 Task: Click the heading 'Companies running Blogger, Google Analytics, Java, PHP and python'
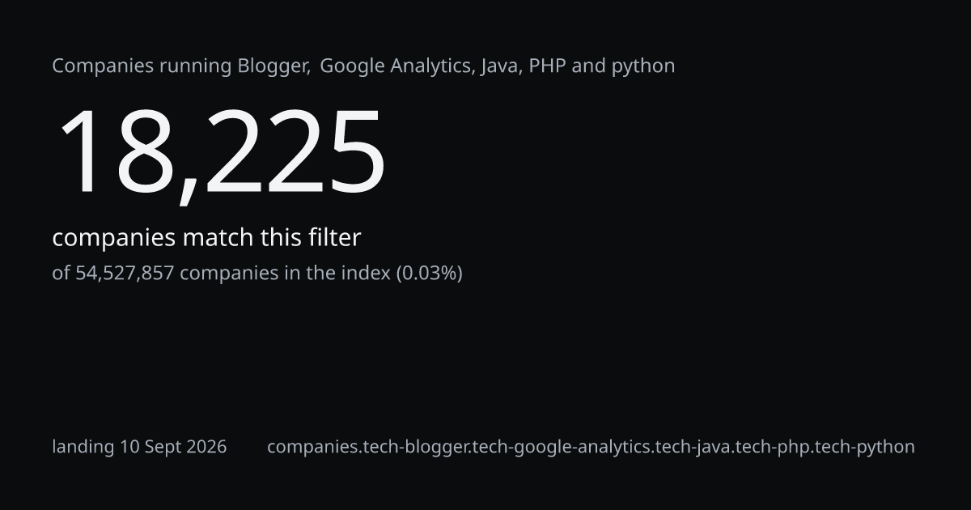[363, 66]
